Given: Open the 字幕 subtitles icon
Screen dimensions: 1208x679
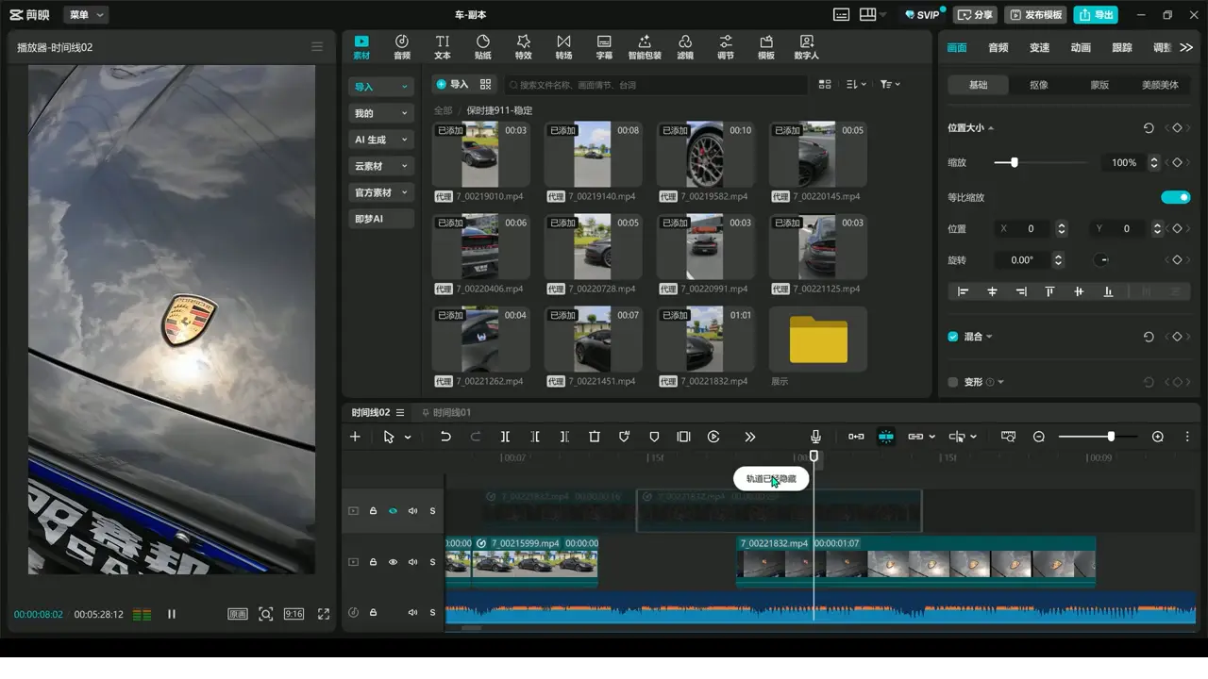Looking at the screenshot, I should [604, 47].
